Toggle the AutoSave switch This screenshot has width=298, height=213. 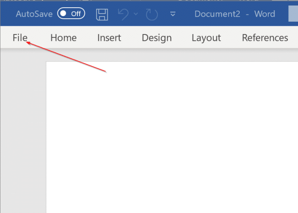pyautogui.click(x=71, y=14)
